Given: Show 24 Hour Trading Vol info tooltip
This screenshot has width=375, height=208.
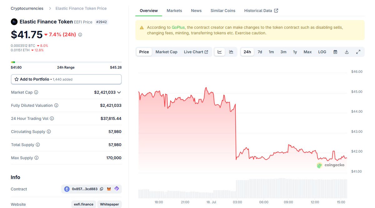Looking at the screenshot, I should point(52,119).
